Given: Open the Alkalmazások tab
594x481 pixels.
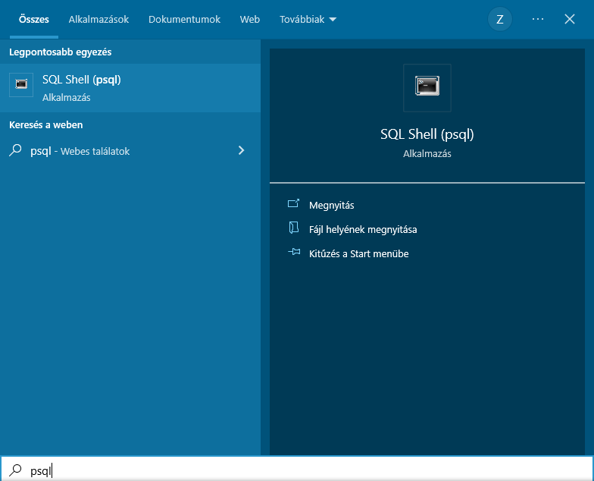Looking at the screenshot, I should [98, 20].
